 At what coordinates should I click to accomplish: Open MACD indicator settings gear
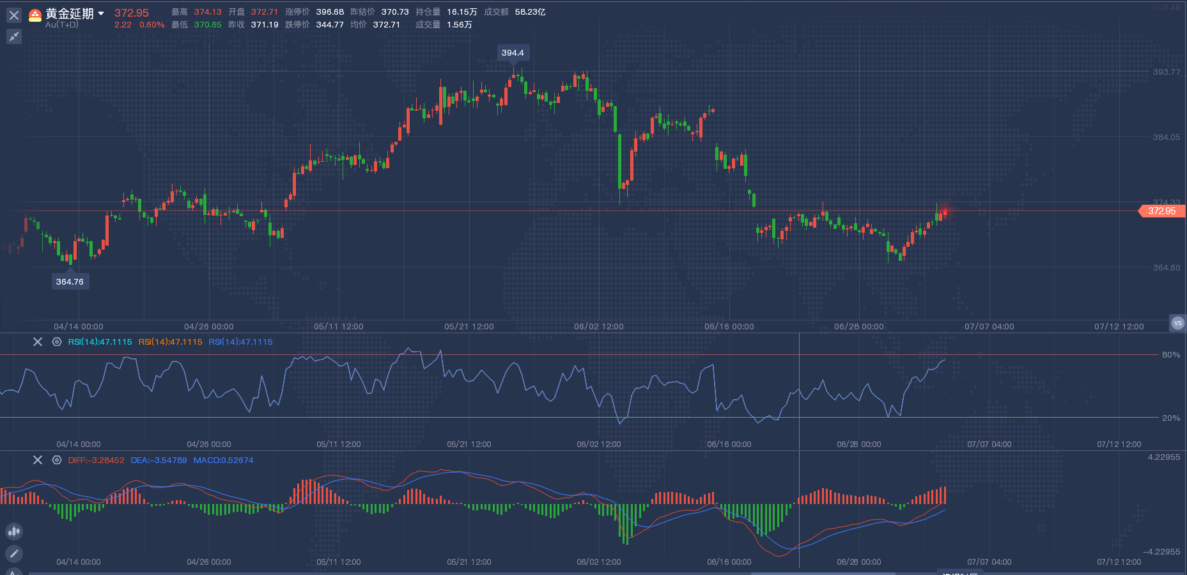[x=57, y=460]
